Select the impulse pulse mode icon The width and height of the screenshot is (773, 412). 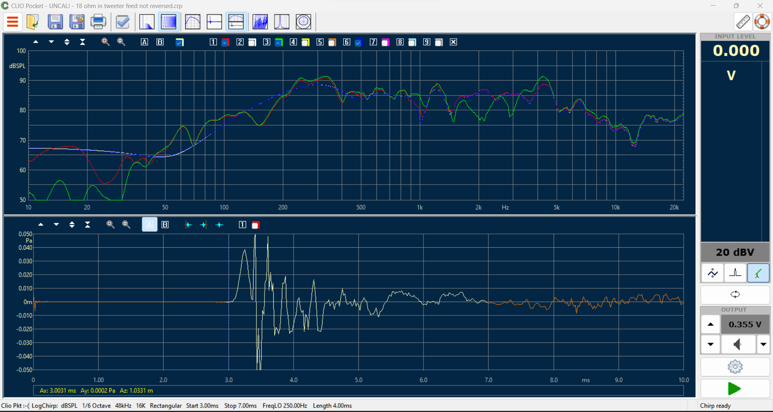735,273
